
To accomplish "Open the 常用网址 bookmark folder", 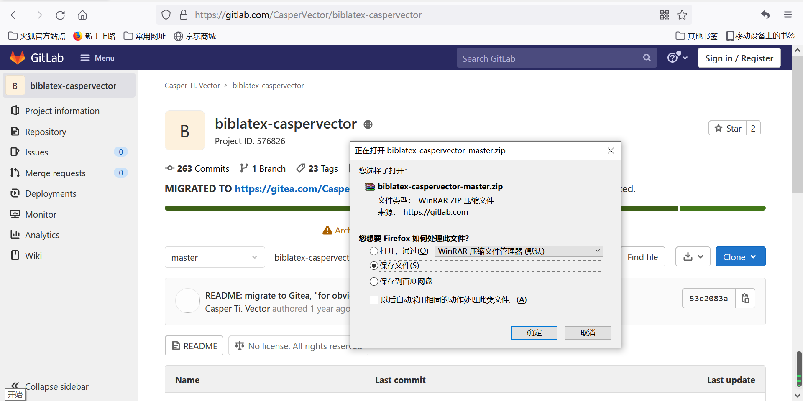I will pyautogui.click(x=145, y=36).
